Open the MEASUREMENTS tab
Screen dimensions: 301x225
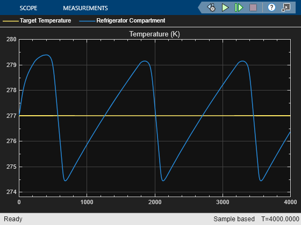85,8
